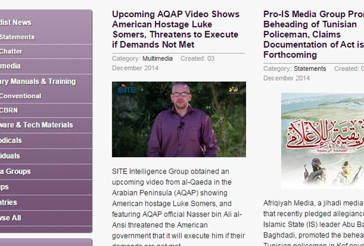
Task: Follow the Multimedia category link
Action: pos(157,59)
